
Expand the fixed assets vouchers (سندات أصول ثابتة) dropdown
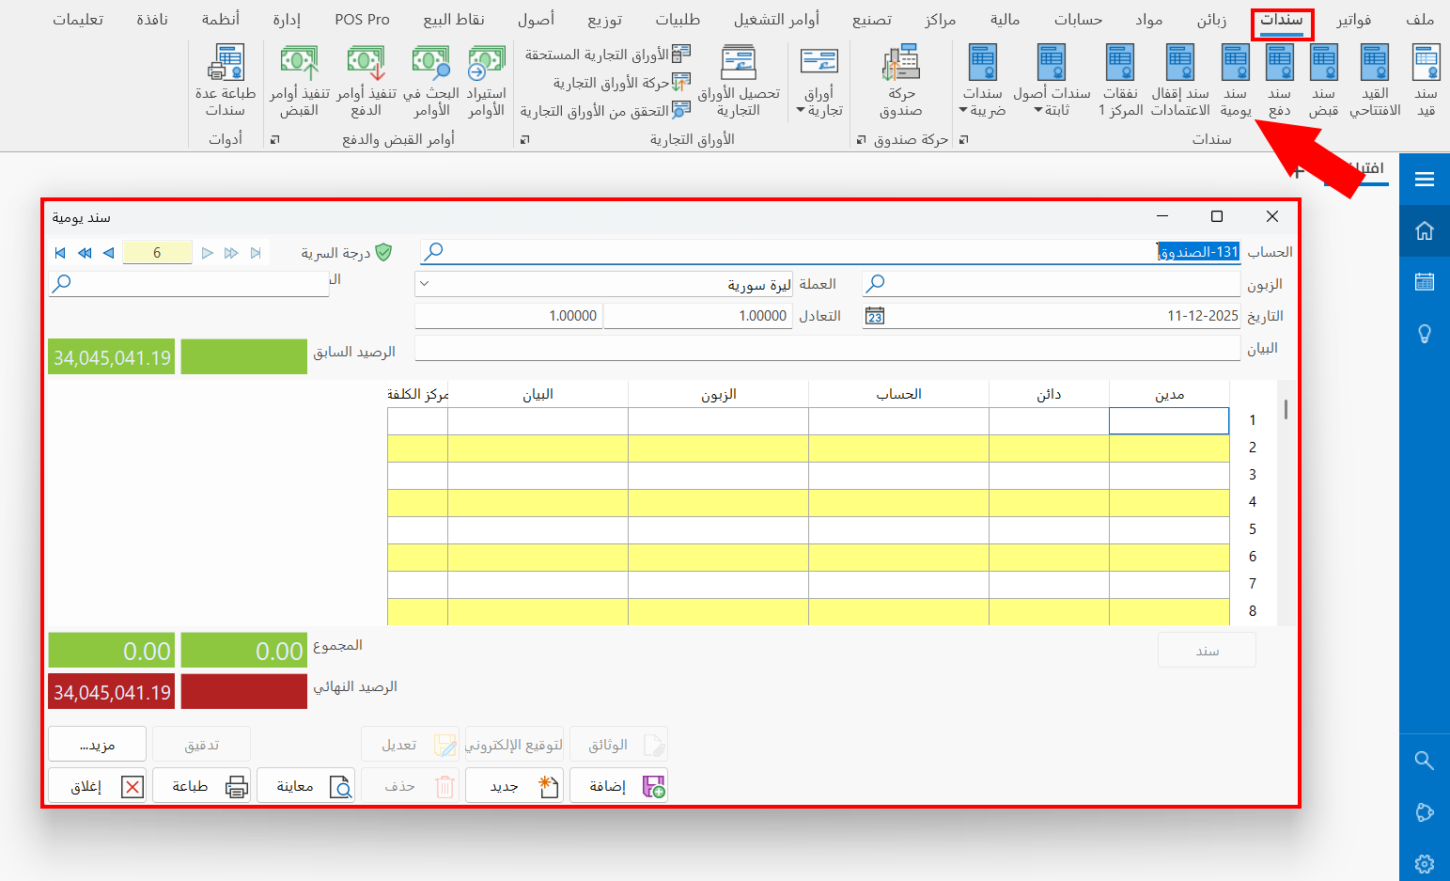[x=1052, y=102]
